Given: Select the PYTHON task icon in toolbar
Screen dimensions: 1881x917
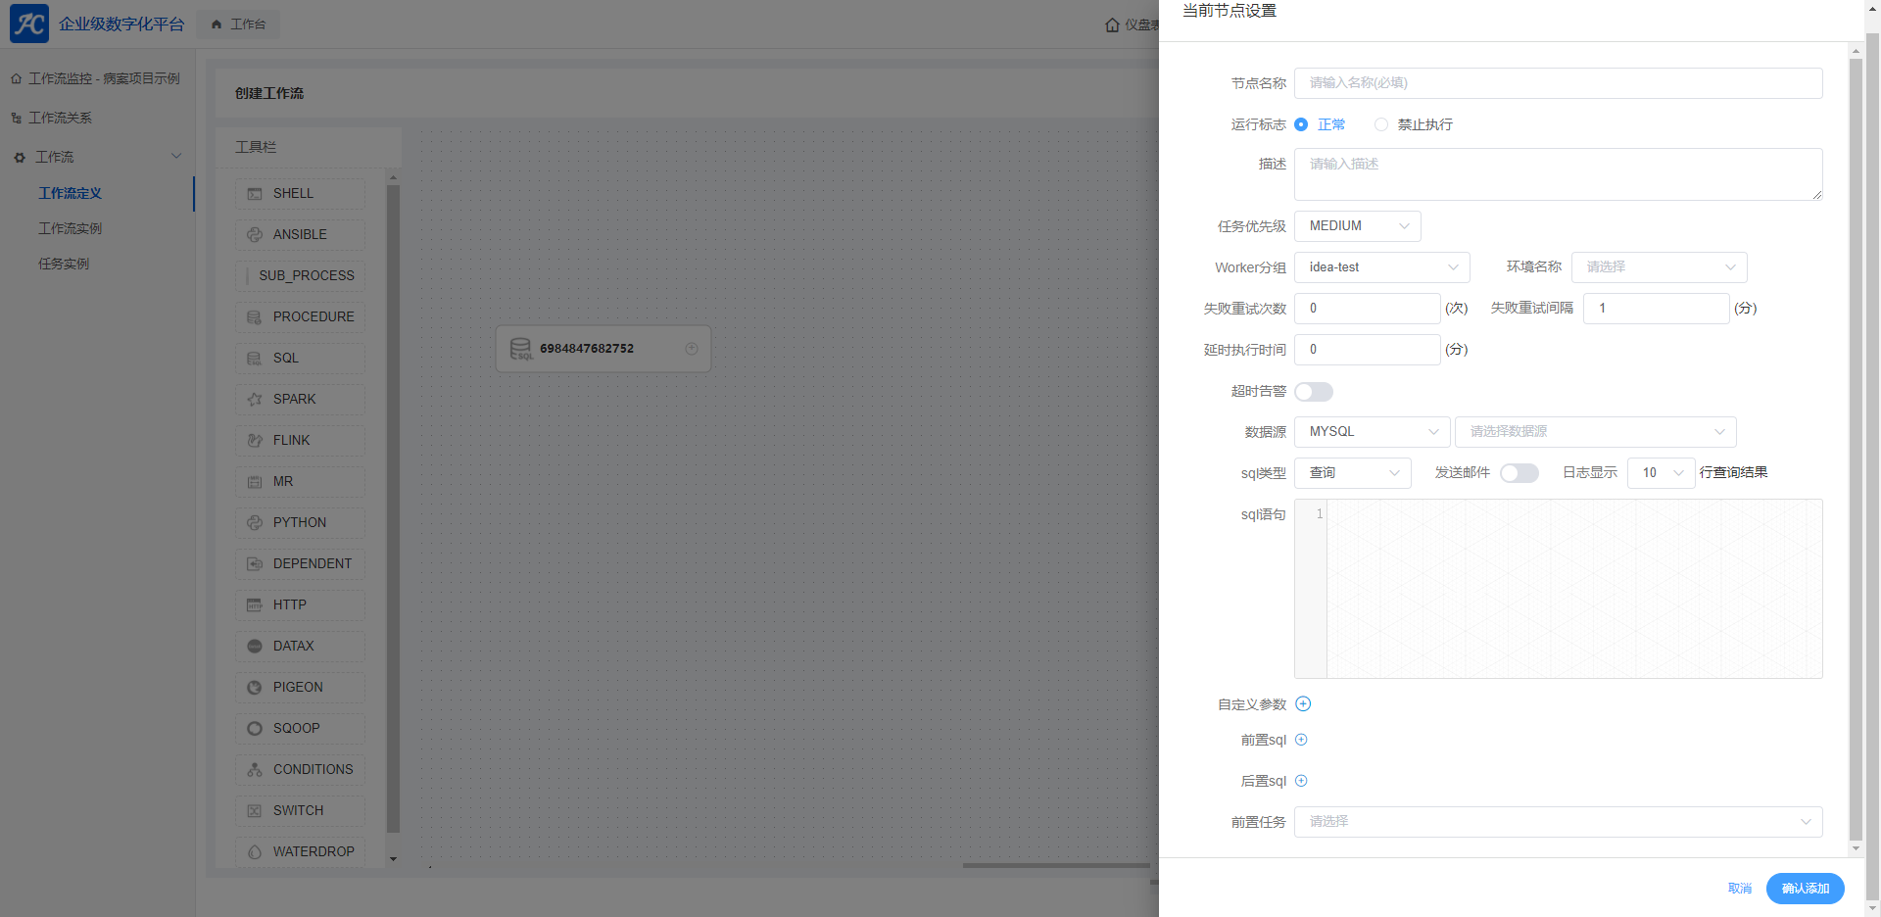Looking at the screenshot, I should (255, 523).
